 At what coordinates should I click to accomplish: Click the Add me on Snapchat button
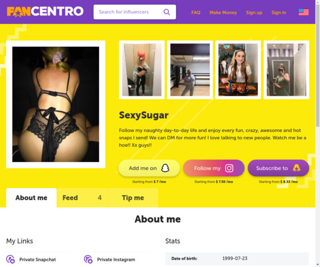coord(149,168)
